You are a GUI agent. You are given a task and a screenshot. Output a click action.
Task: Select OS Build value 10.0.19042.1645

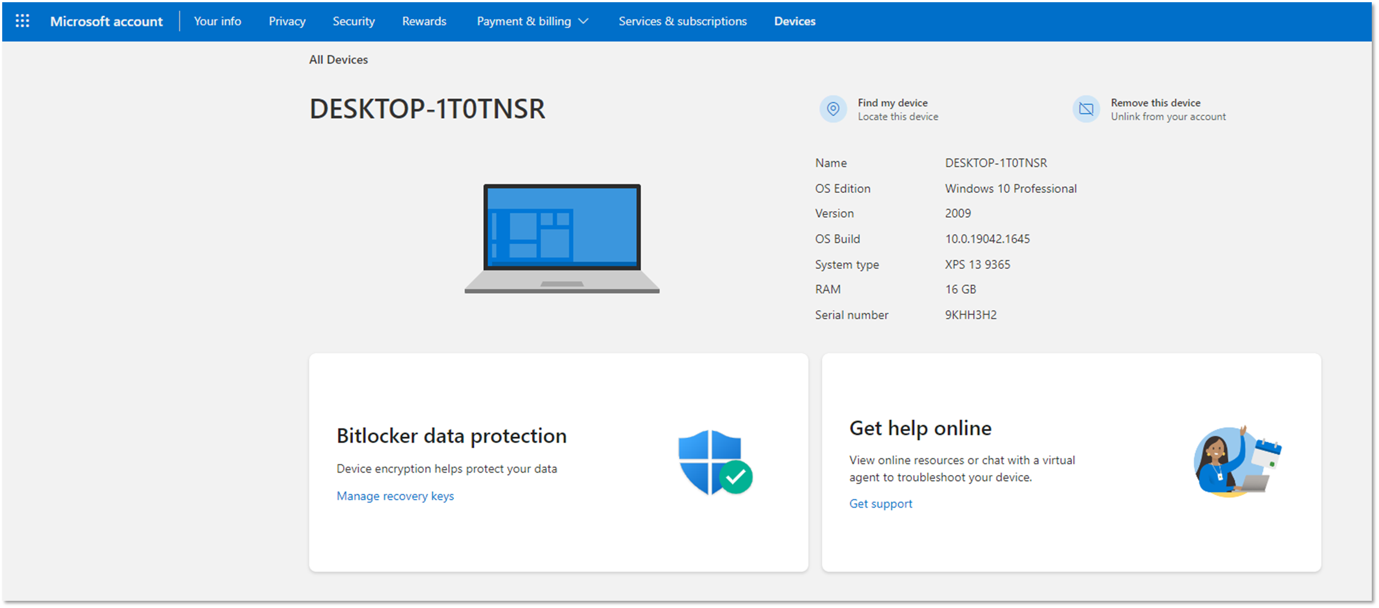click(987, 239)
